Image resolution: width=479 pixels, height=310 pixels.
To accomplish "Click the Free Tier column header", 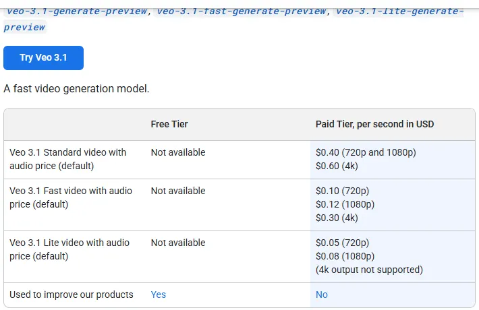I will (x=169, y=124).
